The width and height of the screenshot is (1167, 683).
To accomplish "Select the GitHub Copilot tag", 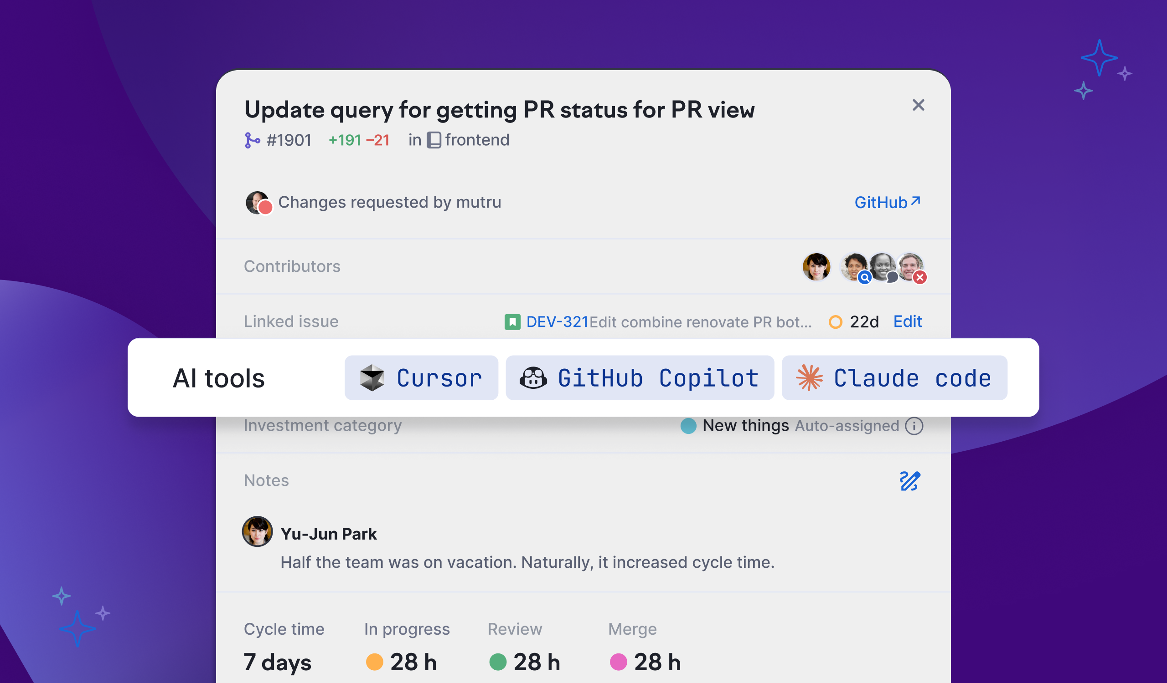I will [640, 378].
